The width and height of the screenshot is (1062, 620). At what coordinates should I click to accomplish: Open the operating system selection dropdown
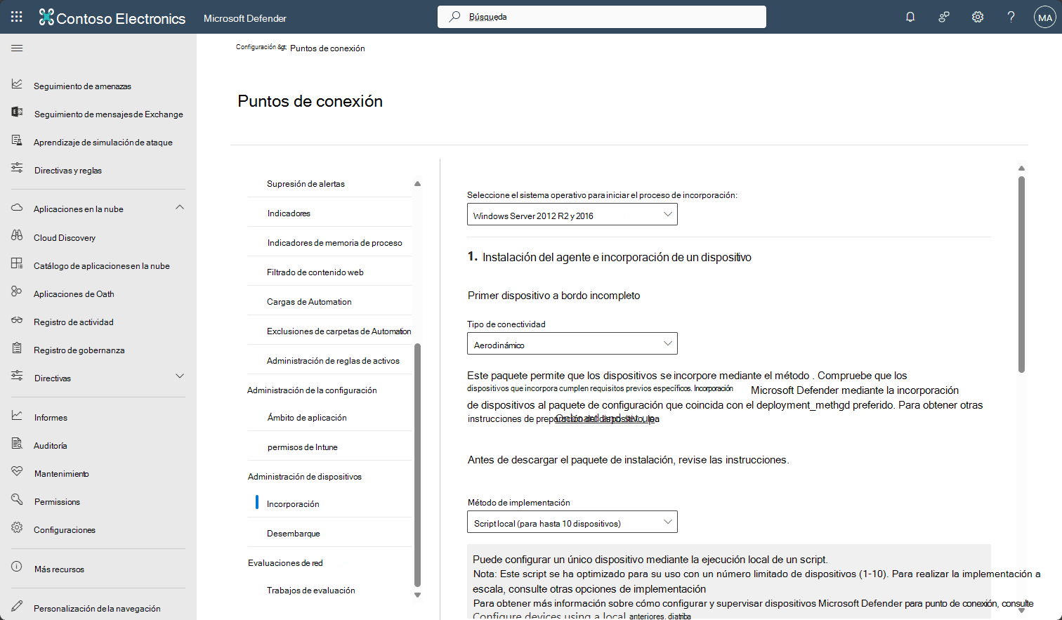[572, 214]
